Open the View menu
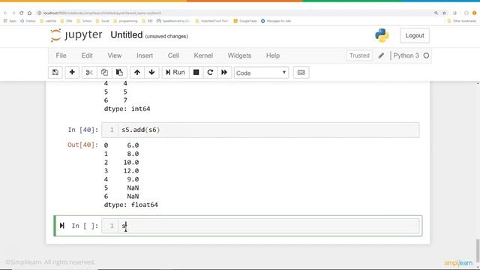 coord(115,55)
